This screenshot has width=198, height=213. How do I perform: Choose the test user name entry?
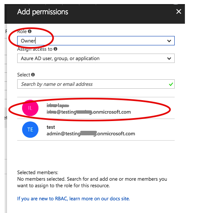[x=51, y=127]
